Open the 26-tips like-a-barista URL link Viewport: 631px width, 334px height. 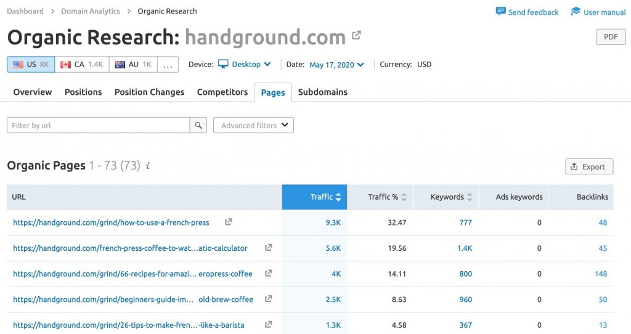129,325
